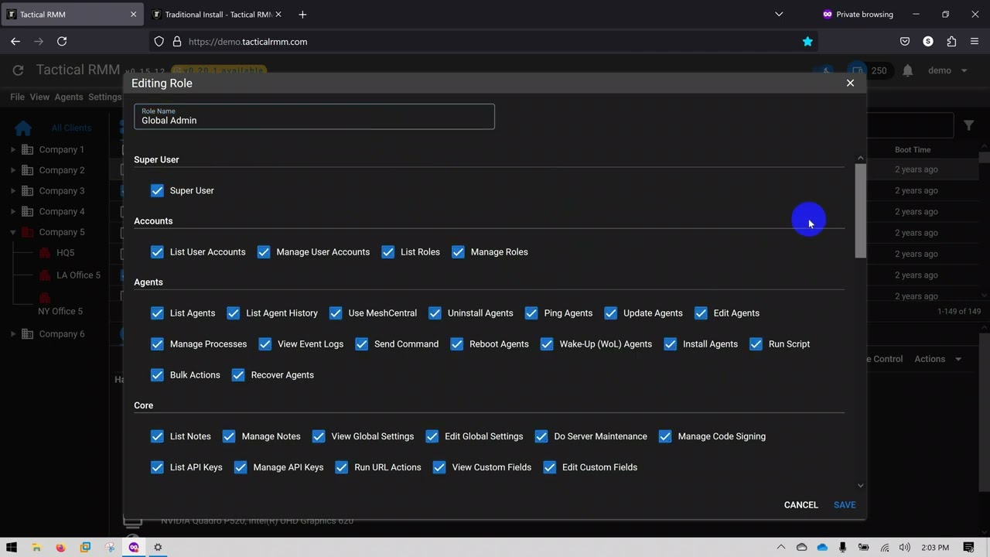Click the red building icon for Company 5

coord(27,232)
